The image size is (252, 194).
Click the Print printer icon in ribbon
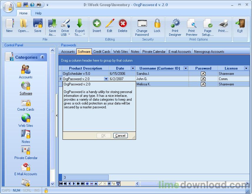[223, 25]
